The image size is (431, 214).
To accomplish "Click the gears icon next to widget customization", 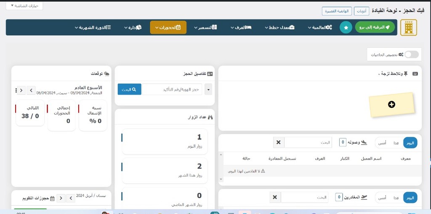I will 401,55.
